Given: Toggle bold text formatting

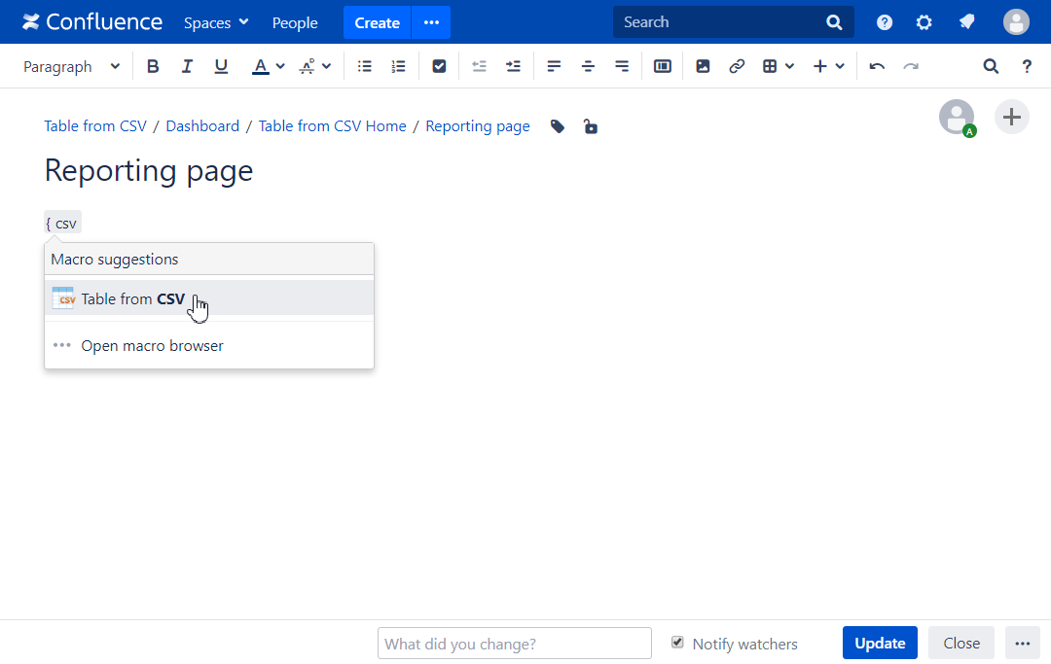Looking at the screenshot, I should pyautogui.click(x=153, y=66).
